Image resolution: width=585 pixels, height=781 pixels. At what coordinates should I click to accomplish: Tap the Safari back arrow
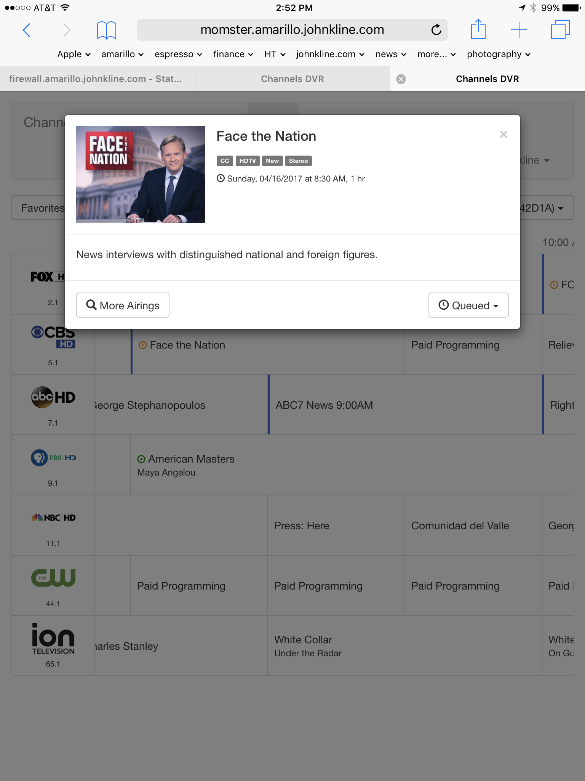(x=26, y=30)
